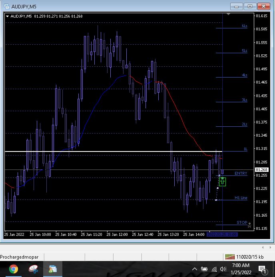Viewport: 275px width, 277px height.
Task: Click the current price tag 81.268
Action: 261,170
